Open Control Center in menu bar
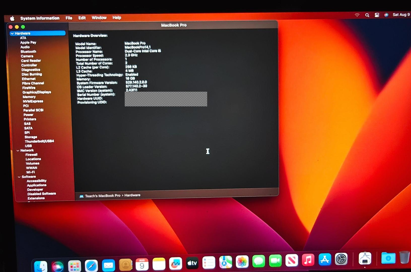 click(x=377, y=15)
